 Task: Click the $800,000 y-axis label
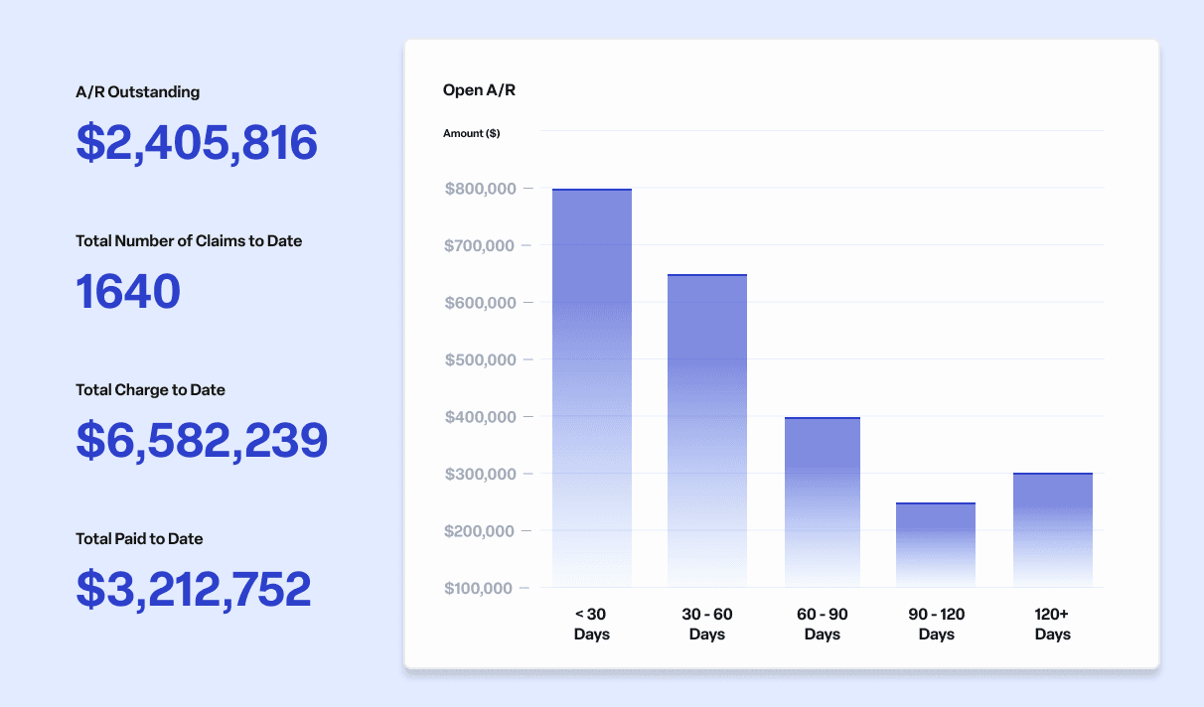click(x=478, y=189)
